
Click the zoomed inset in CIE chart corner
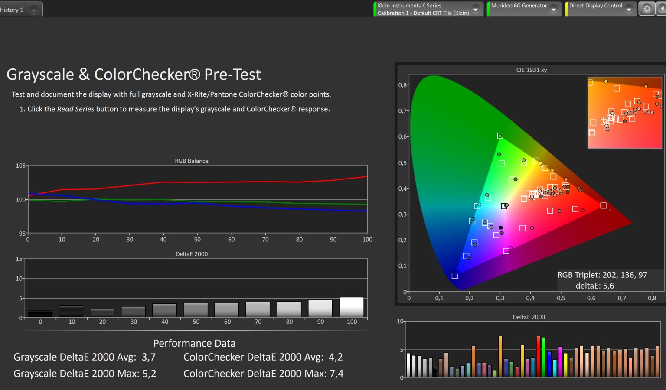point(624,113)
